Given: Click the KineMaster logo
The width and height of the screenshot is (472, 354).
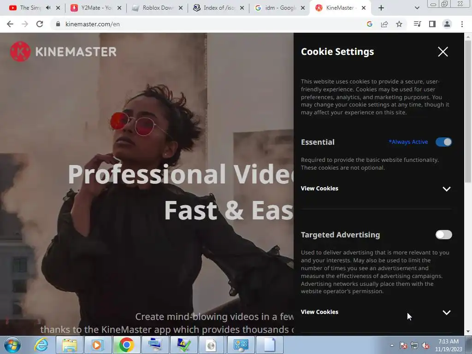Looking at the screenshot, I should pyautogui.click(x=63, y=52).
